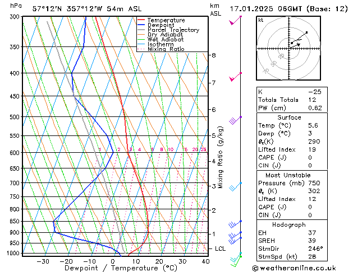Click the 'Isotherm' legend entry
The height and width of the screenshot is (272, 353).
coord(155,44)
